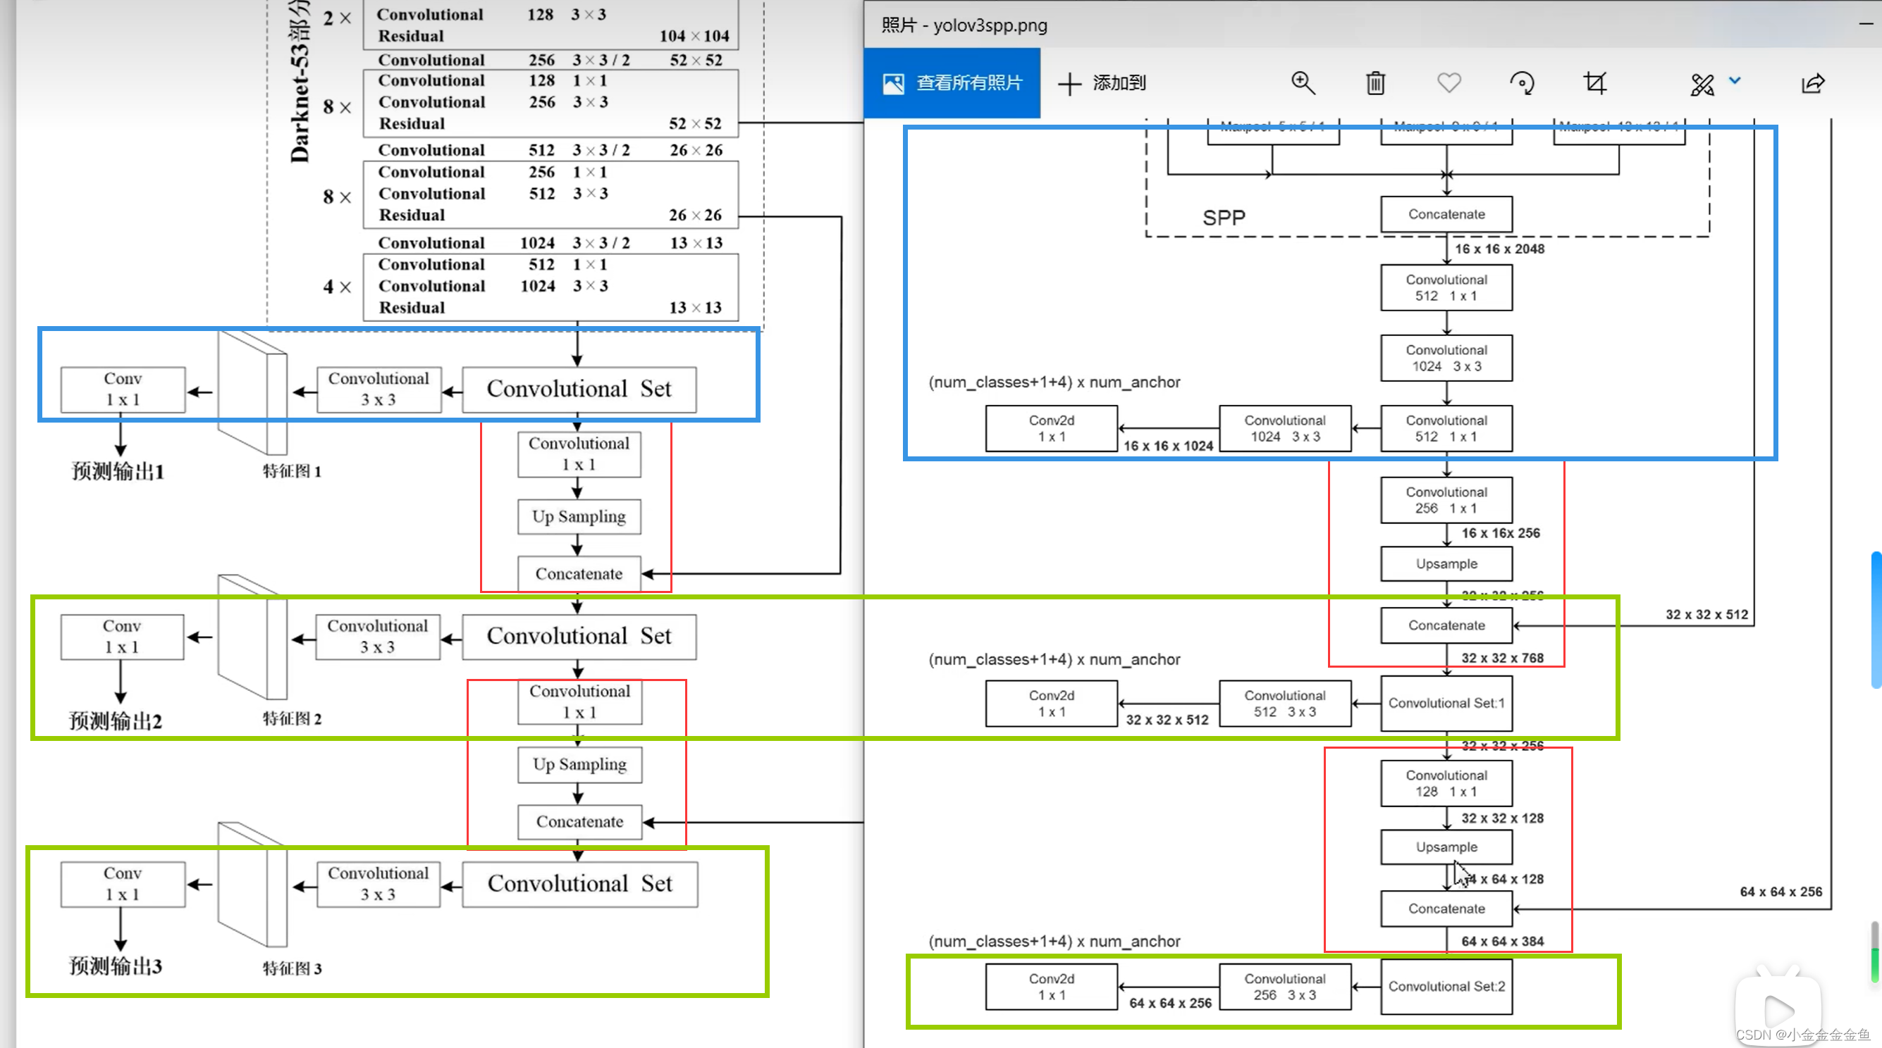Open the edit and create icon
The width and height of the screenshot is (1882, 1048).
point(1702,85)
